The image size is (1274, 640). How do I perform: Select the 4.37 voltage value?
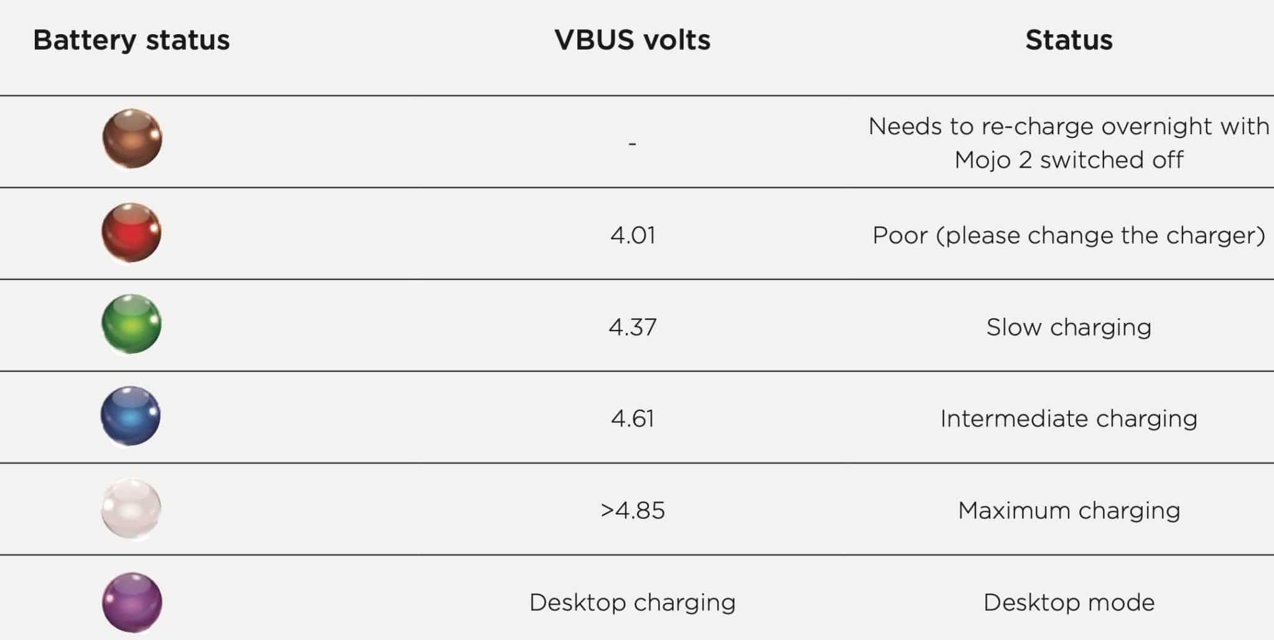tap(633, 327)
